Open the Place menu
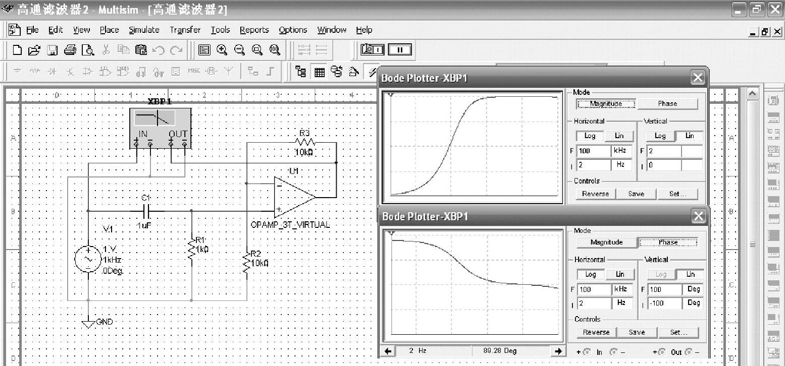Image resolution: width=785 pixels, height=366 pixels. [109, 30]
